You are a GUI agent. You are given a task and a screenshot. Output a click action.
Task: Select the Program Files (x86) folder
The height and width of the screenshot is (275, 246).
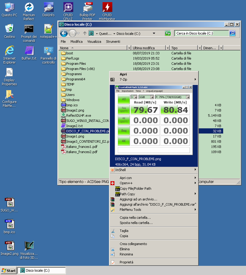click(x=78, y=69)
